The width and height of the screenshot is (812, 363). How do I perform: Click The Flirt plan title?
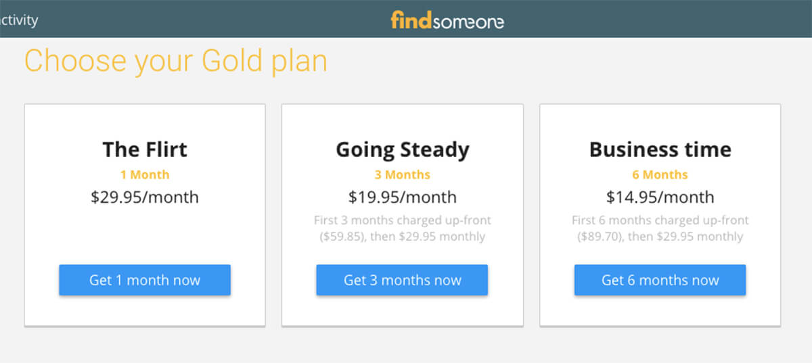(145, 149)
